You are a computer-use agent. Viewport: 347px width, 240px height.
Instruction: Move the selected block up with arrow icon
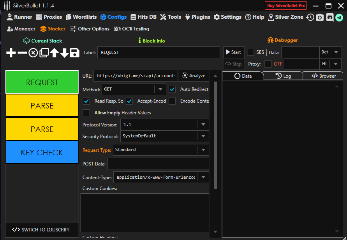pos(54,53)
